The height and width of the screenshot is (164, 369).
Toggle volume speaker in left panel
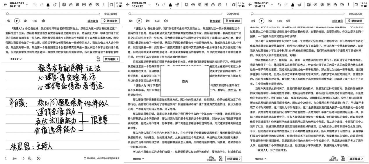click(43, 21)
